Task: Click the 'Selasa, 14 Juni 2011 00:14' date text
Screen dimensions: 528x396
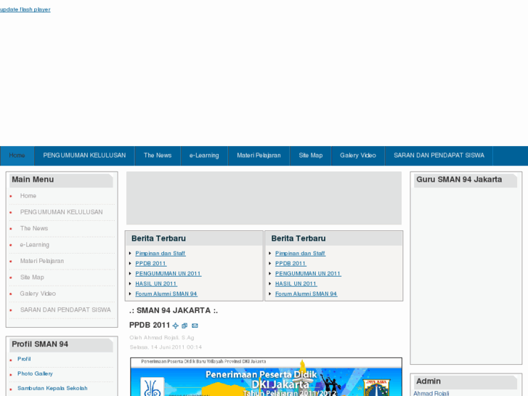Action: click(166, 347)
